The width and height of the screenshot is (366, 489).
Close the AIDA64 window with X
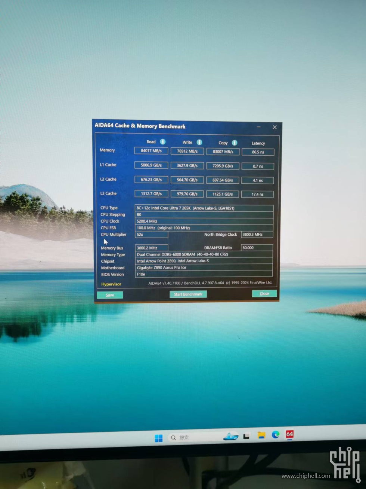pos(274,127)
